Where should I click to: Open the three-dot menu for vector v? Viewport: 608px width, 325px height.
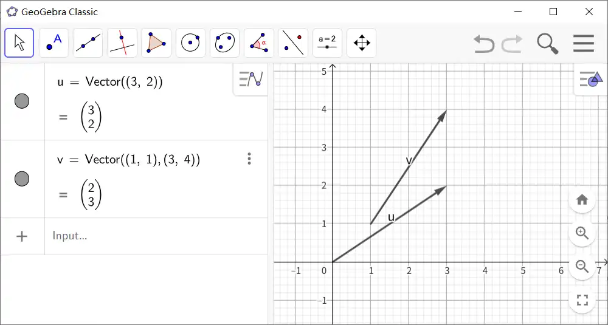coord(249,159)
